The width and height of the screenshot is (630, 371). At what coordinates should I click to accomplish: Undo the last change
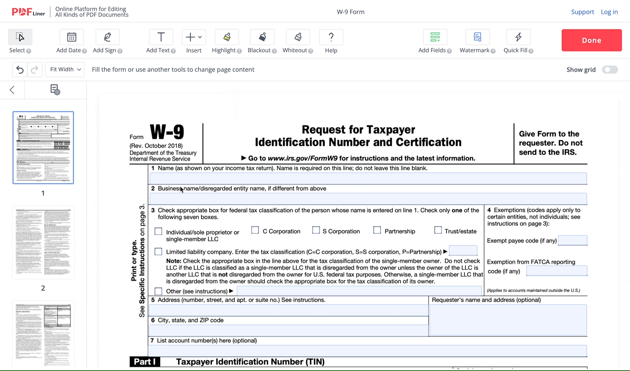[19, 69]
